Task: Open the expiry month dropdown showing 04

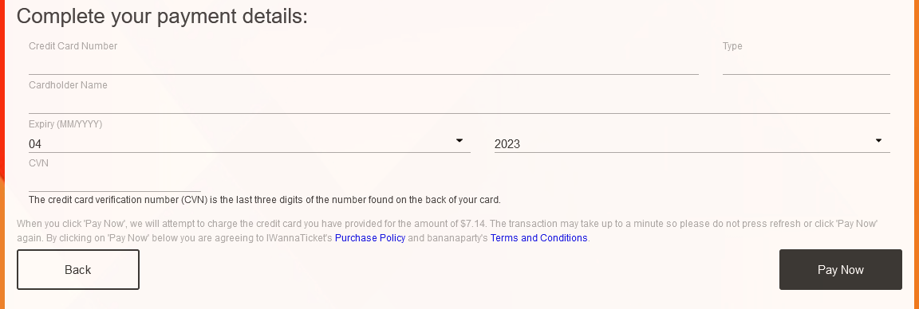Action: (x=249, y=144)
